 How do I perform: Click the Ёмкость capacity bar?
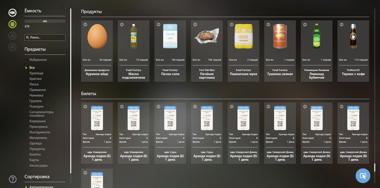coord(45,21)
